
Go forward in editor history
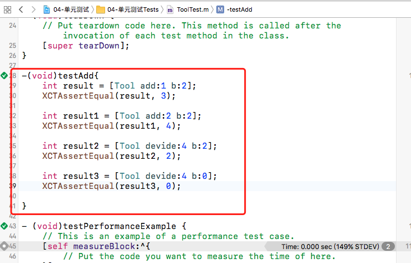33,9
